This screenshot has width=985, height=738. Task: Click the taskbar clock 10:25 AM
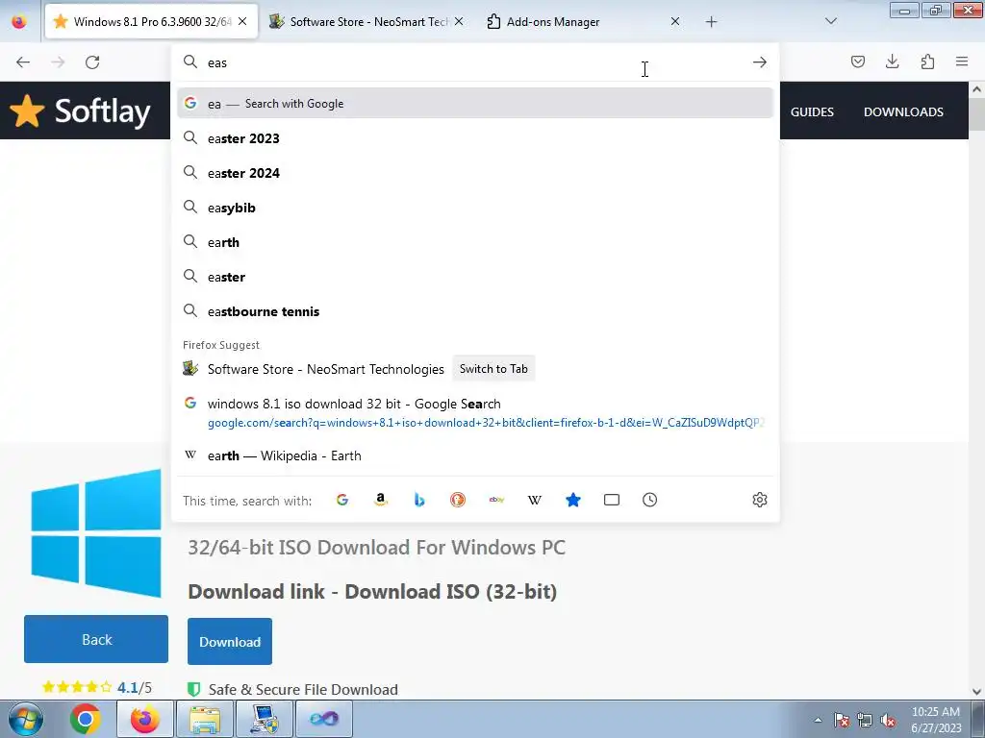936,712
